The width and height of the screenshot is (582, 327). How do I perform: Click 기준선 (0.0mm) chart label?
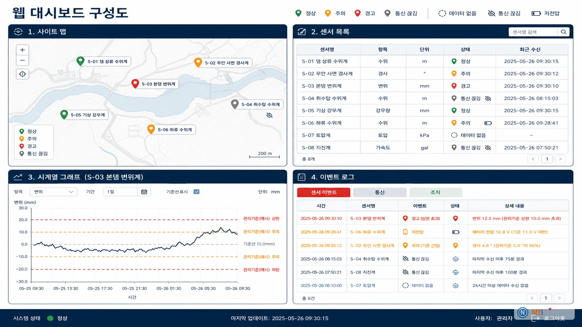tap(259, 244)
